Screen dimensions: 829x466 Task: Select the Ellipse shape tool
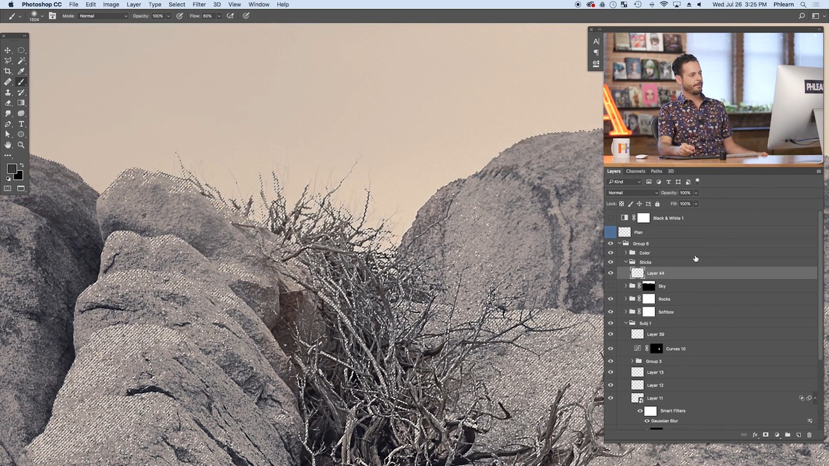click(x=21, y=134)
